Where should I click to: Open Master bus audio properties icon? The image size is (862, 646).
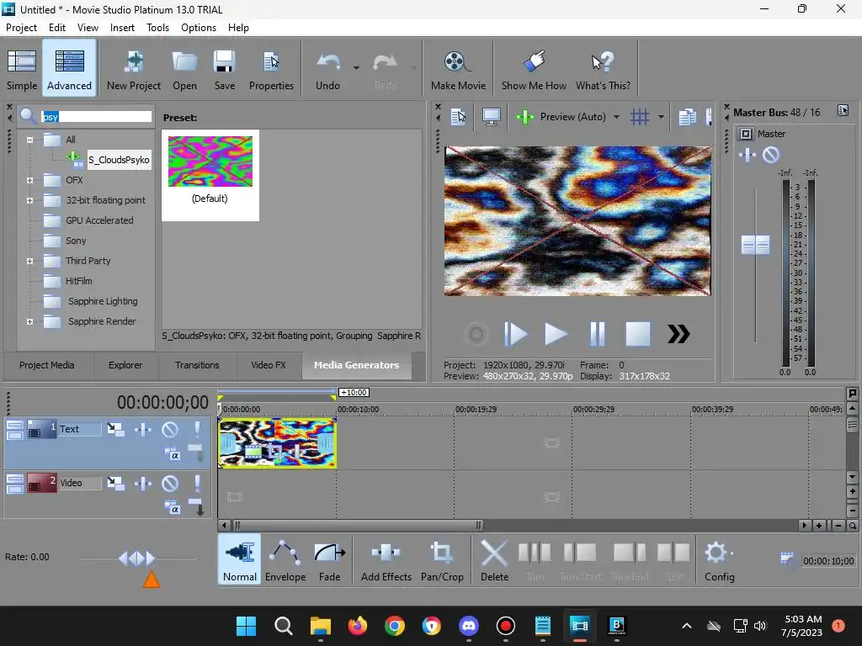pos(843,111)
